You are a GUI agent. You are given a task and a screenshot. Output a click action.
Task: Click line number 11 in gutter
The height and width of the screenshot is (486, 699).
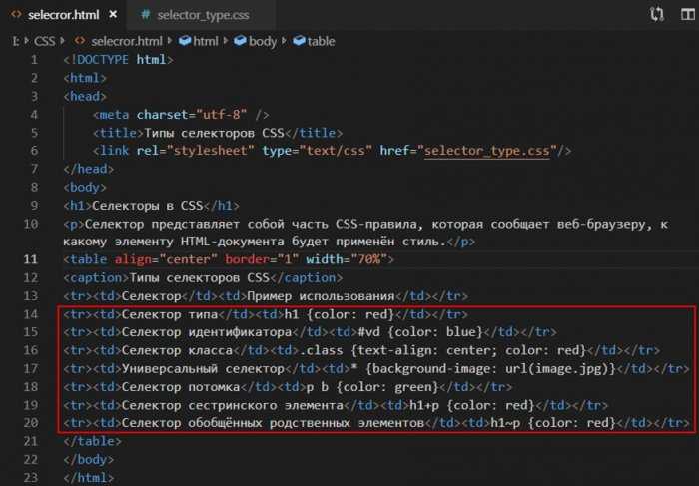point(31,259)
